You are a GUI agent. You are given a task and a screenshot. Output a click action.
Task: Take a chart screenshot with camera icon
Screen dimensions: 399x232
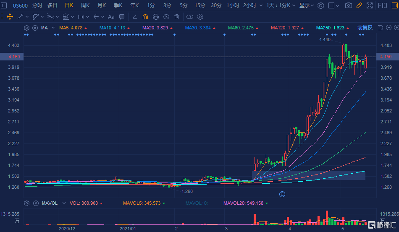[348, 5]
